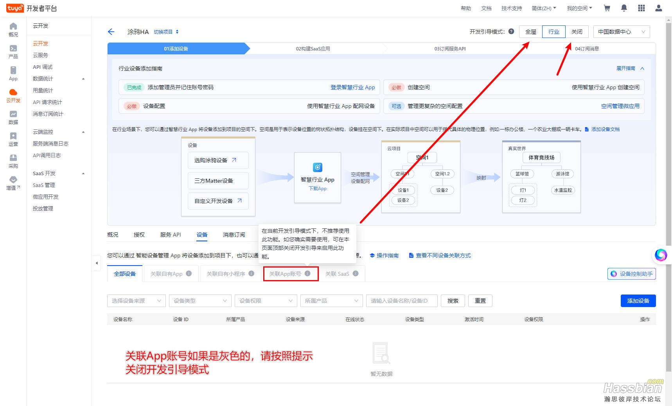672x406 pixels.
Task: Switch to the 概况 tab
Action: click(x=113, y=235)
